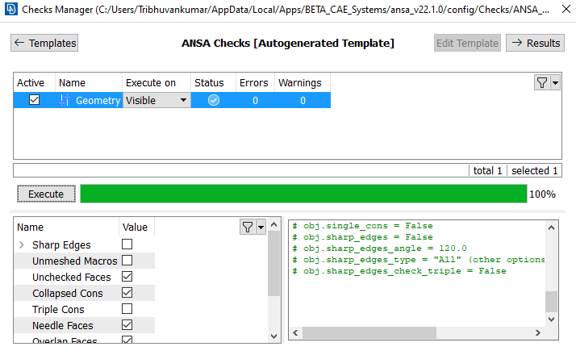The image size is (576, 355).
Task: Click the Geometry check type icon
Action: click(65, 100)
